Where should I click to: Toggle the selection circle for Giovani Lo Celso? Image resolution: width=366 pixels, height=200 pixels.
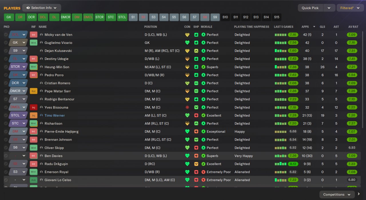tap(6, 180)
